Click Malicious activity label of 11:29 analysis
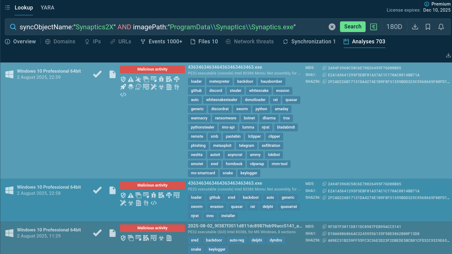The width and height of the screenshot is (452, 254). click(x=152, y=228)
